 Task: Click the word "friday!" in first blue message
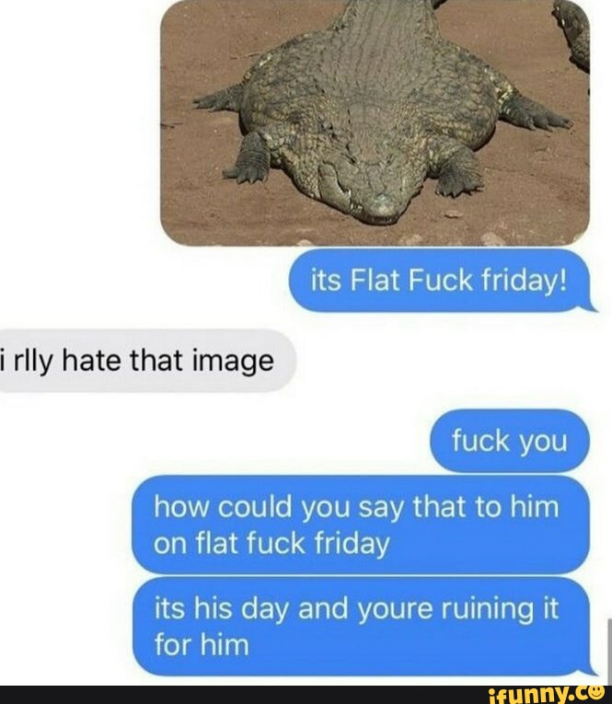(525, 282)
